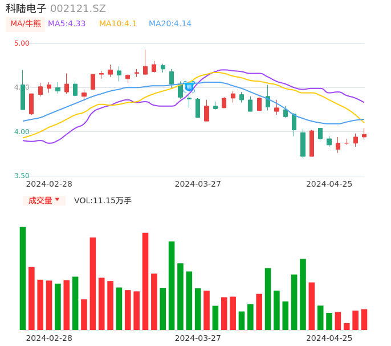Toggle the MA/牛熊 indicator button
This screenshot has height=346, width=391.
pos(26,24)
